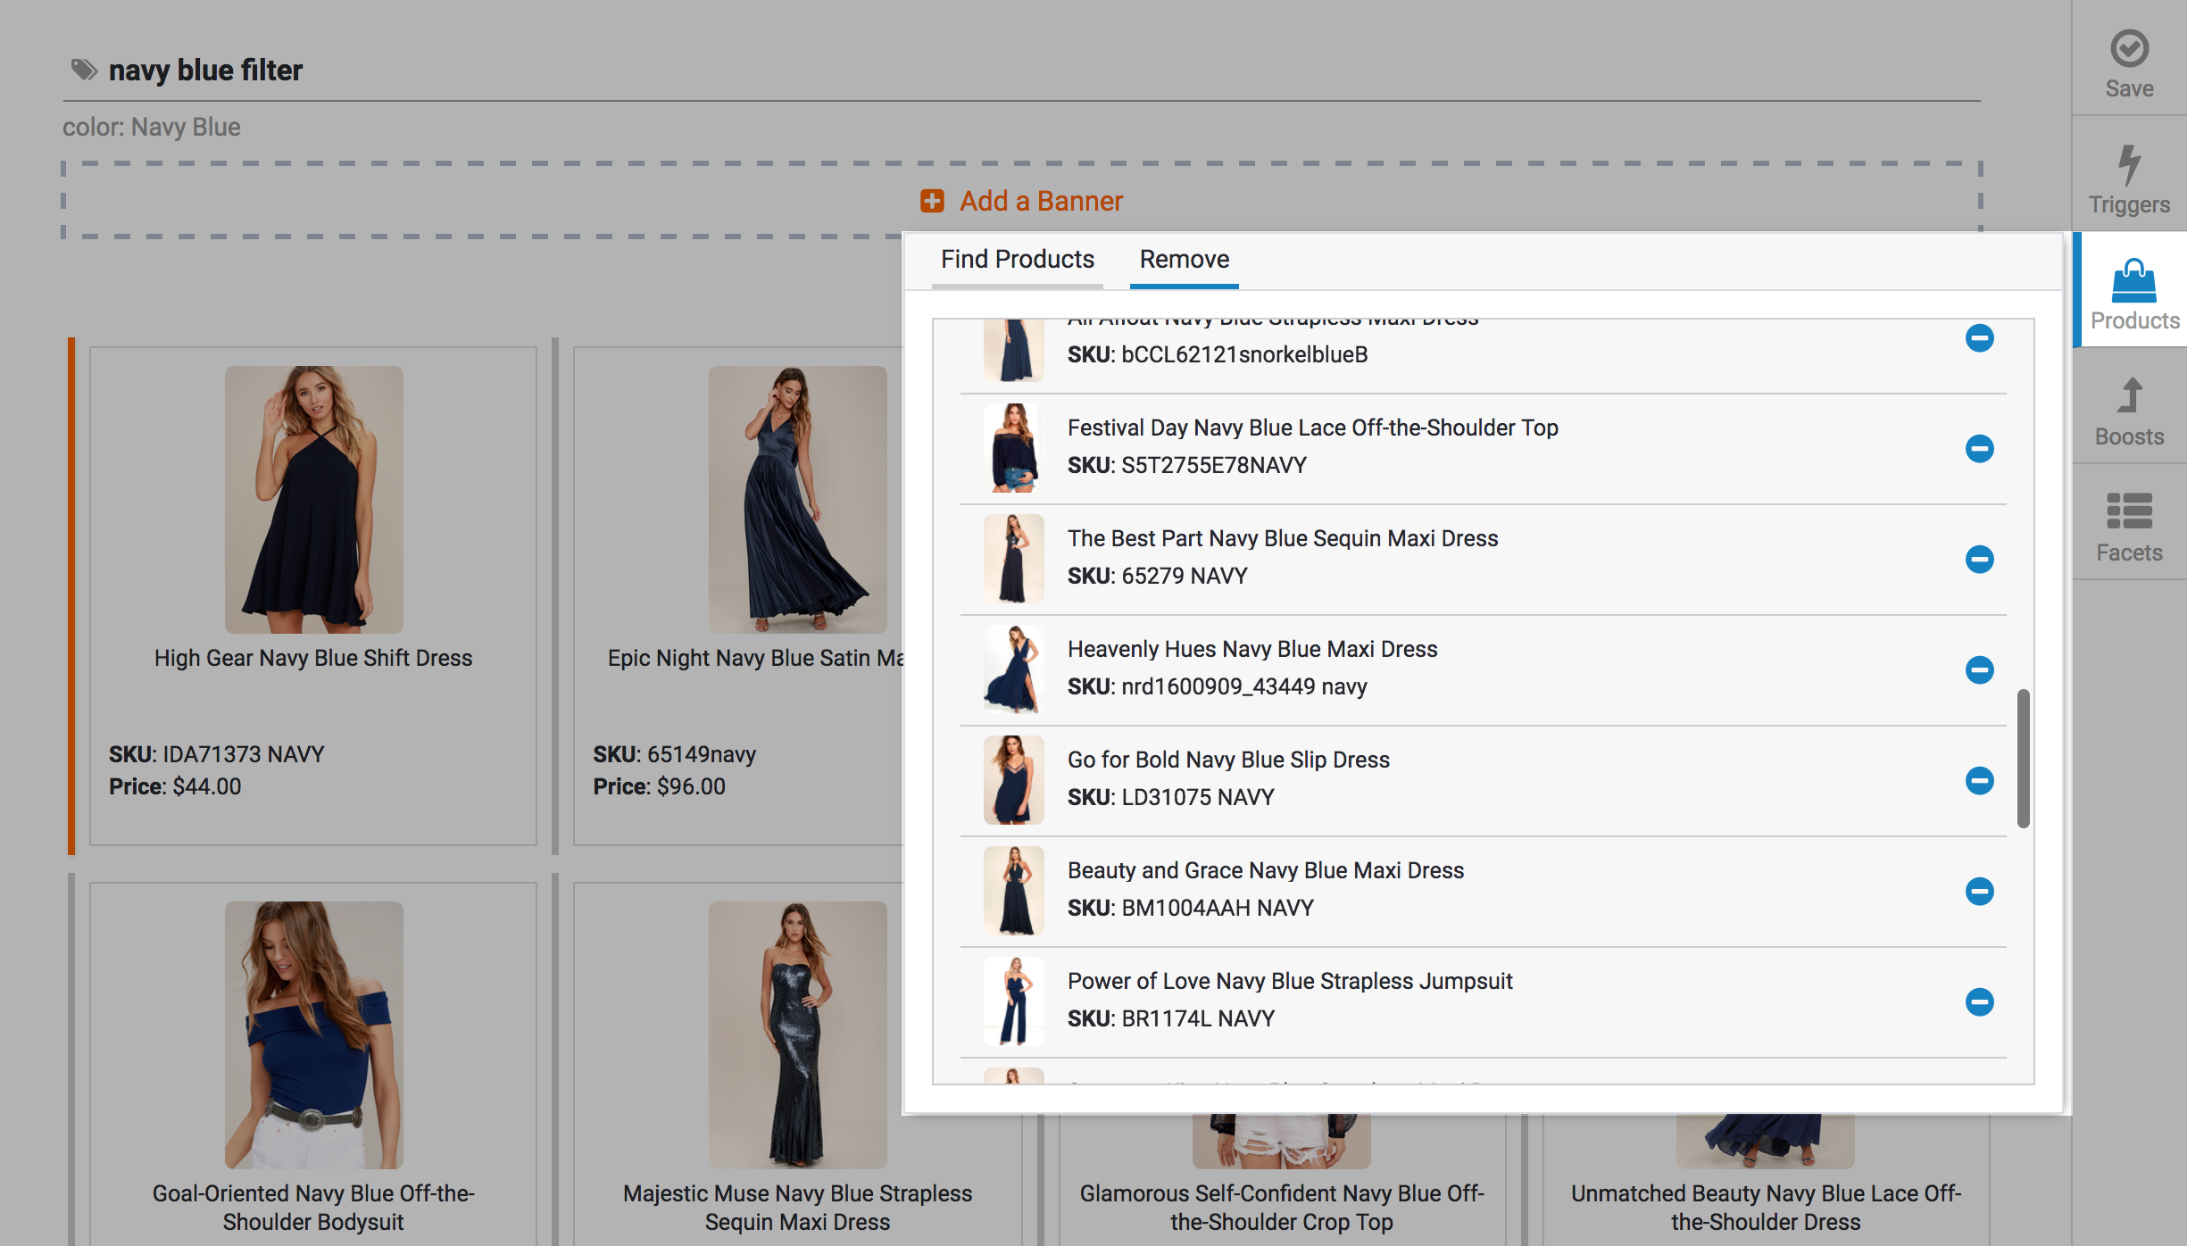Viewport: 2187px width, 1246px height.
Task: Click Go for Bold Navy Blue Slip Dress name
Action: [1228, 760]
